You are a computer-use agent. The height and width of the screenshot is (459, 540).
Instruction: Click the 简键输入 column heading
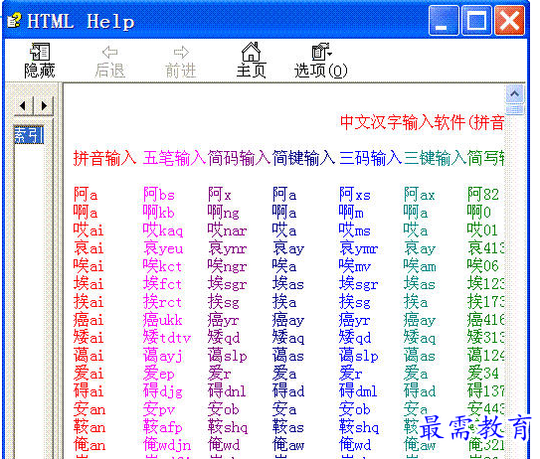tap(303, 158)
